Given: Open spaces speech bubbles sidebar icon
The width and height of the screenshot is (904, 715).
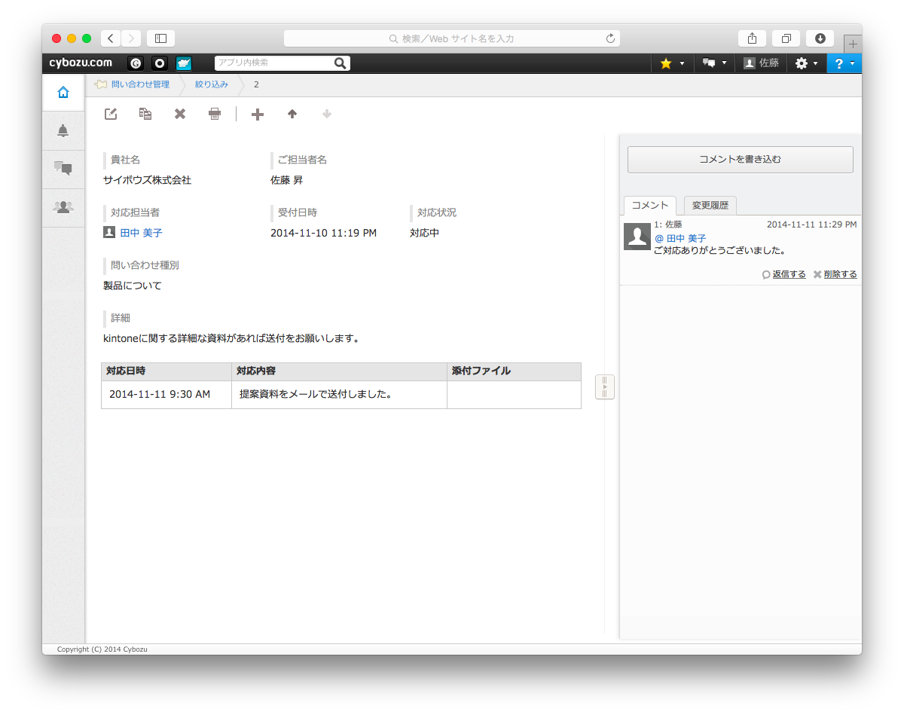Looking at the screenshot, I should (63, 169).
